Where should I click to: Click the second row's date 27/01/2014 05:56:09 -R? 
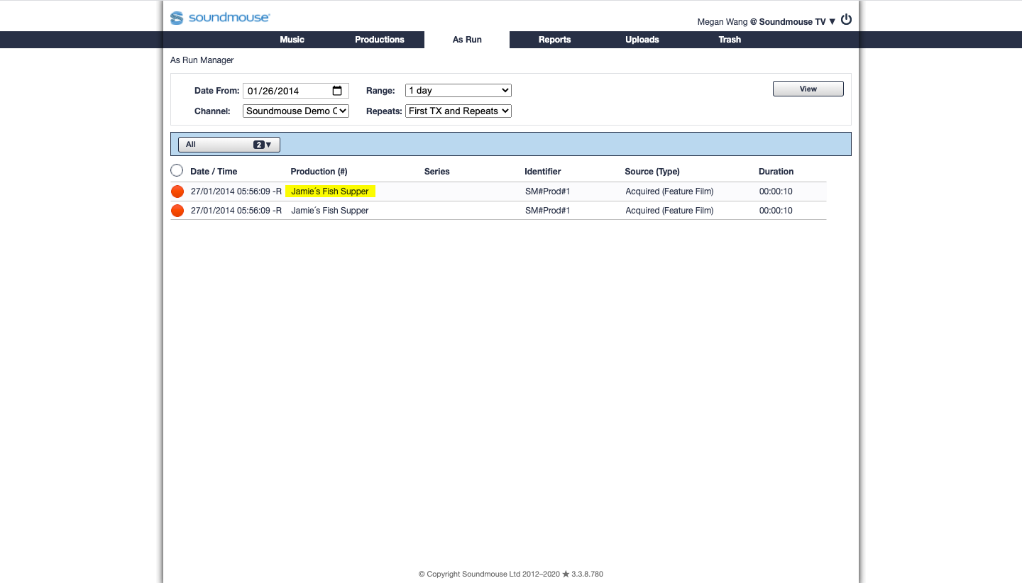point(236,211)
